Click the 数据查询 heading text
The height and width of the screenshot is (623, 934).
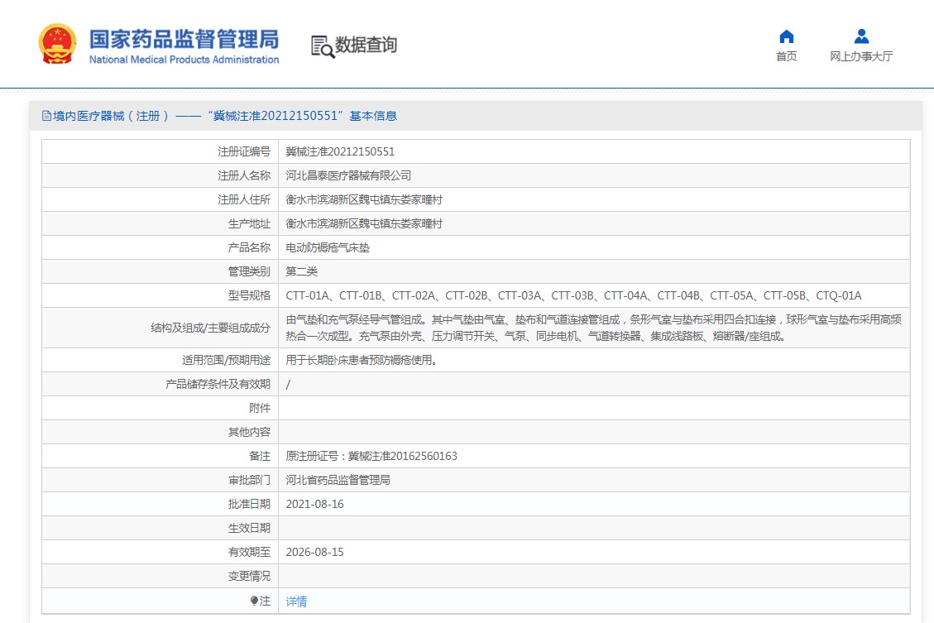pyautogui.click(x=366, y=46)
